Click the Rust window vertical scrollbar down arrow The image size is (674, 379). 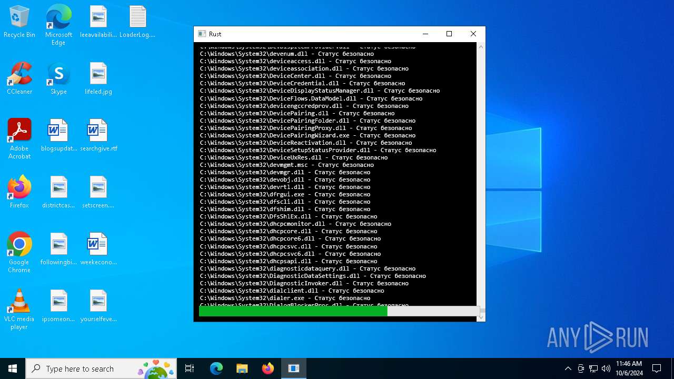pyautogui.click(x=481, y=317)
